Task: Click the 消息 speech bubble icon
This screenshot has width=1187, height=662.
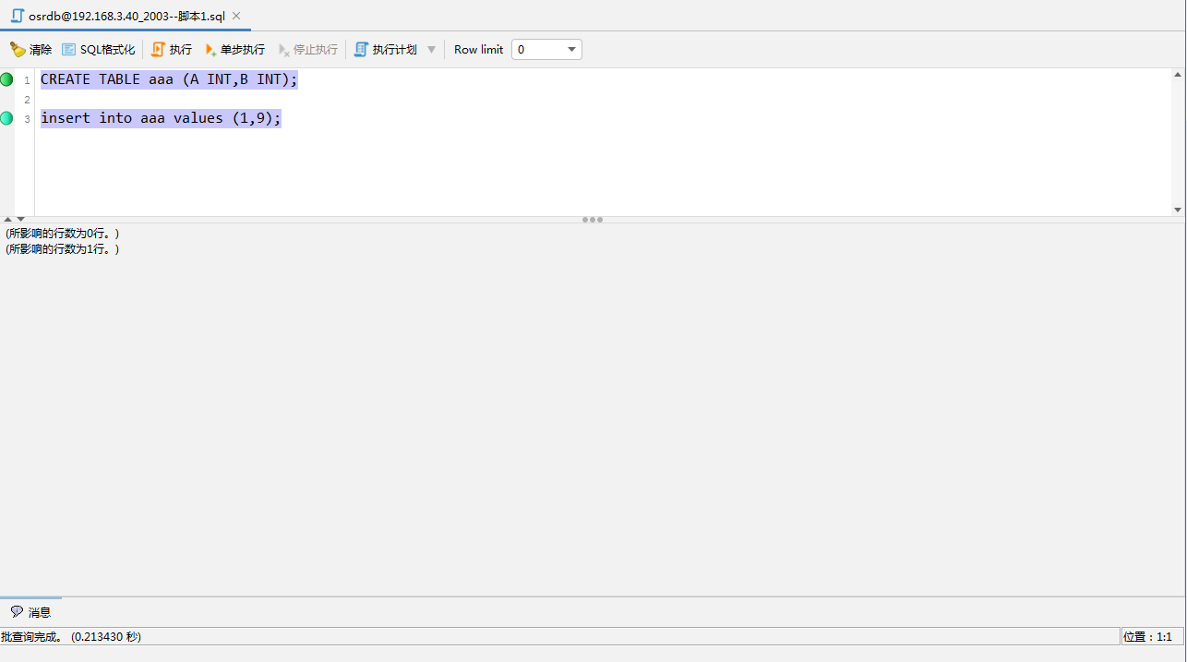Action: pyautogui.click(x=17, y=611)
